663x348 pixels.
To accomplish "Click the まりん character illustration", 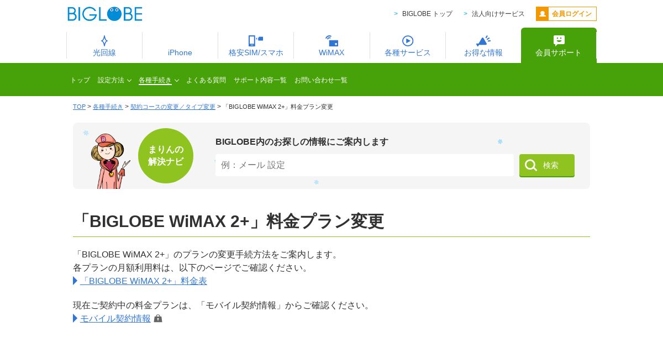I will [109, 161].
